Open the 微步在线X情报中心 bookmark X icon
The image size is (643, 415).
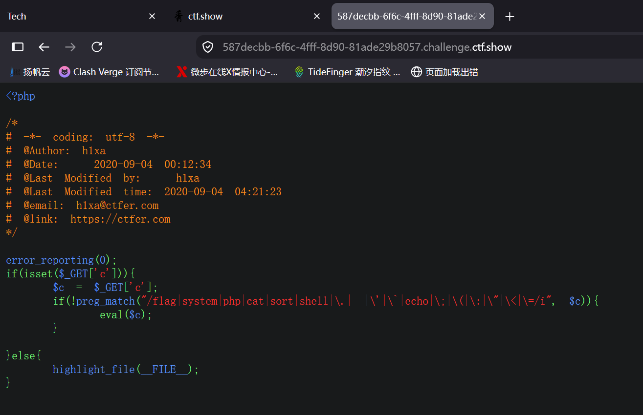pyautogui.click(x=181, y=72)
